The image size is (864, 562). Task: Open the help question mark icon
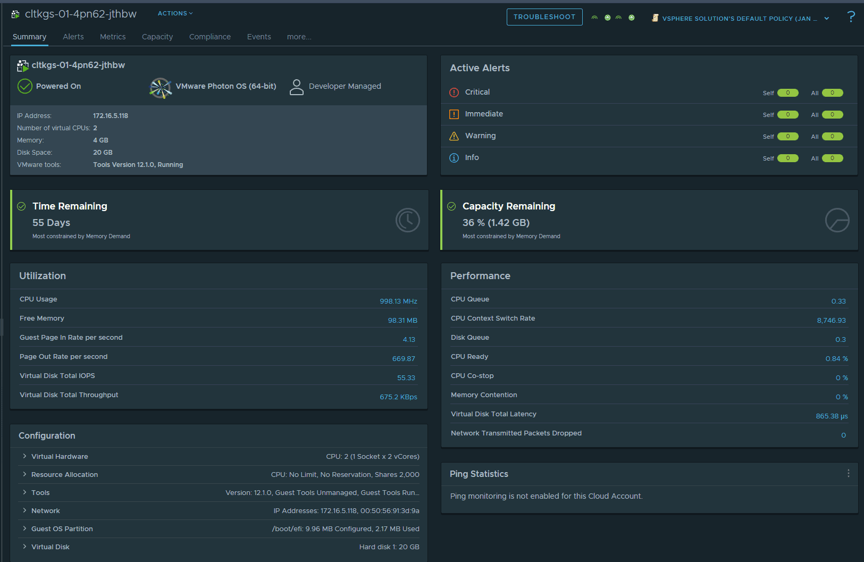coord(851,17)
